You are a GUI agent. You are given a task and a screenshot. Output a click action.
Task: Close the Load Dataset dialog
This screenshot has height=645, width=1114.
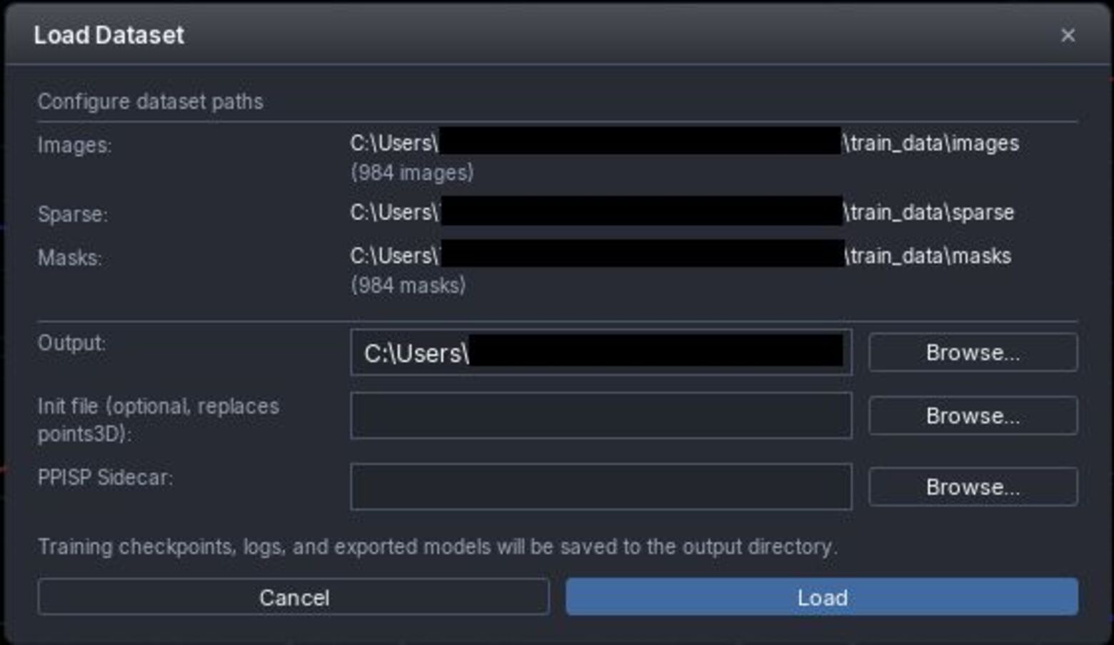coord(1068,35)
